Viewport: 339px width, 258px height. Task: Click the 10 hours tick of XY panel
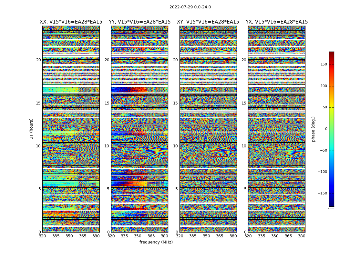click(x=175, y=146)
